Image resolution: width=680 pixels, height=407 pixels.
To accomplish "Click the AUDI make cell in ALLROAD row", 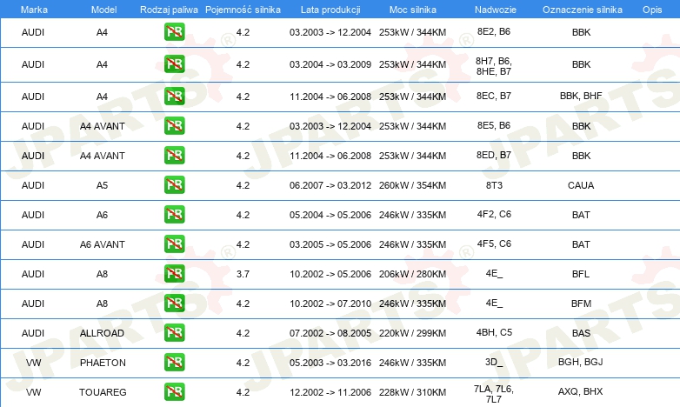I will [33, 333].
